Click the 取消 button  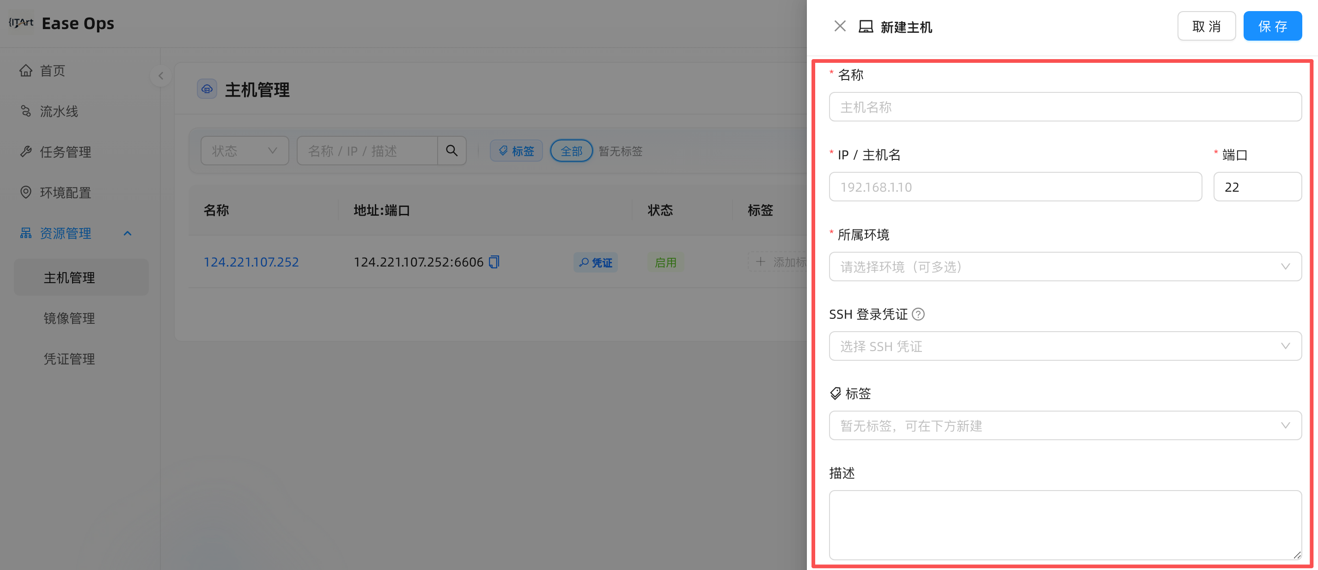click(x=1207, y=26)
